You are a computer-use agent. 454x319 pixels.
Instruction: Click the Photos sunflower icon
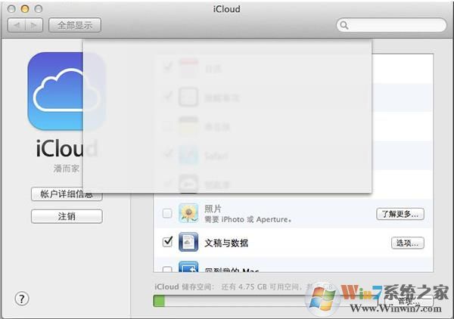[188, 213]
